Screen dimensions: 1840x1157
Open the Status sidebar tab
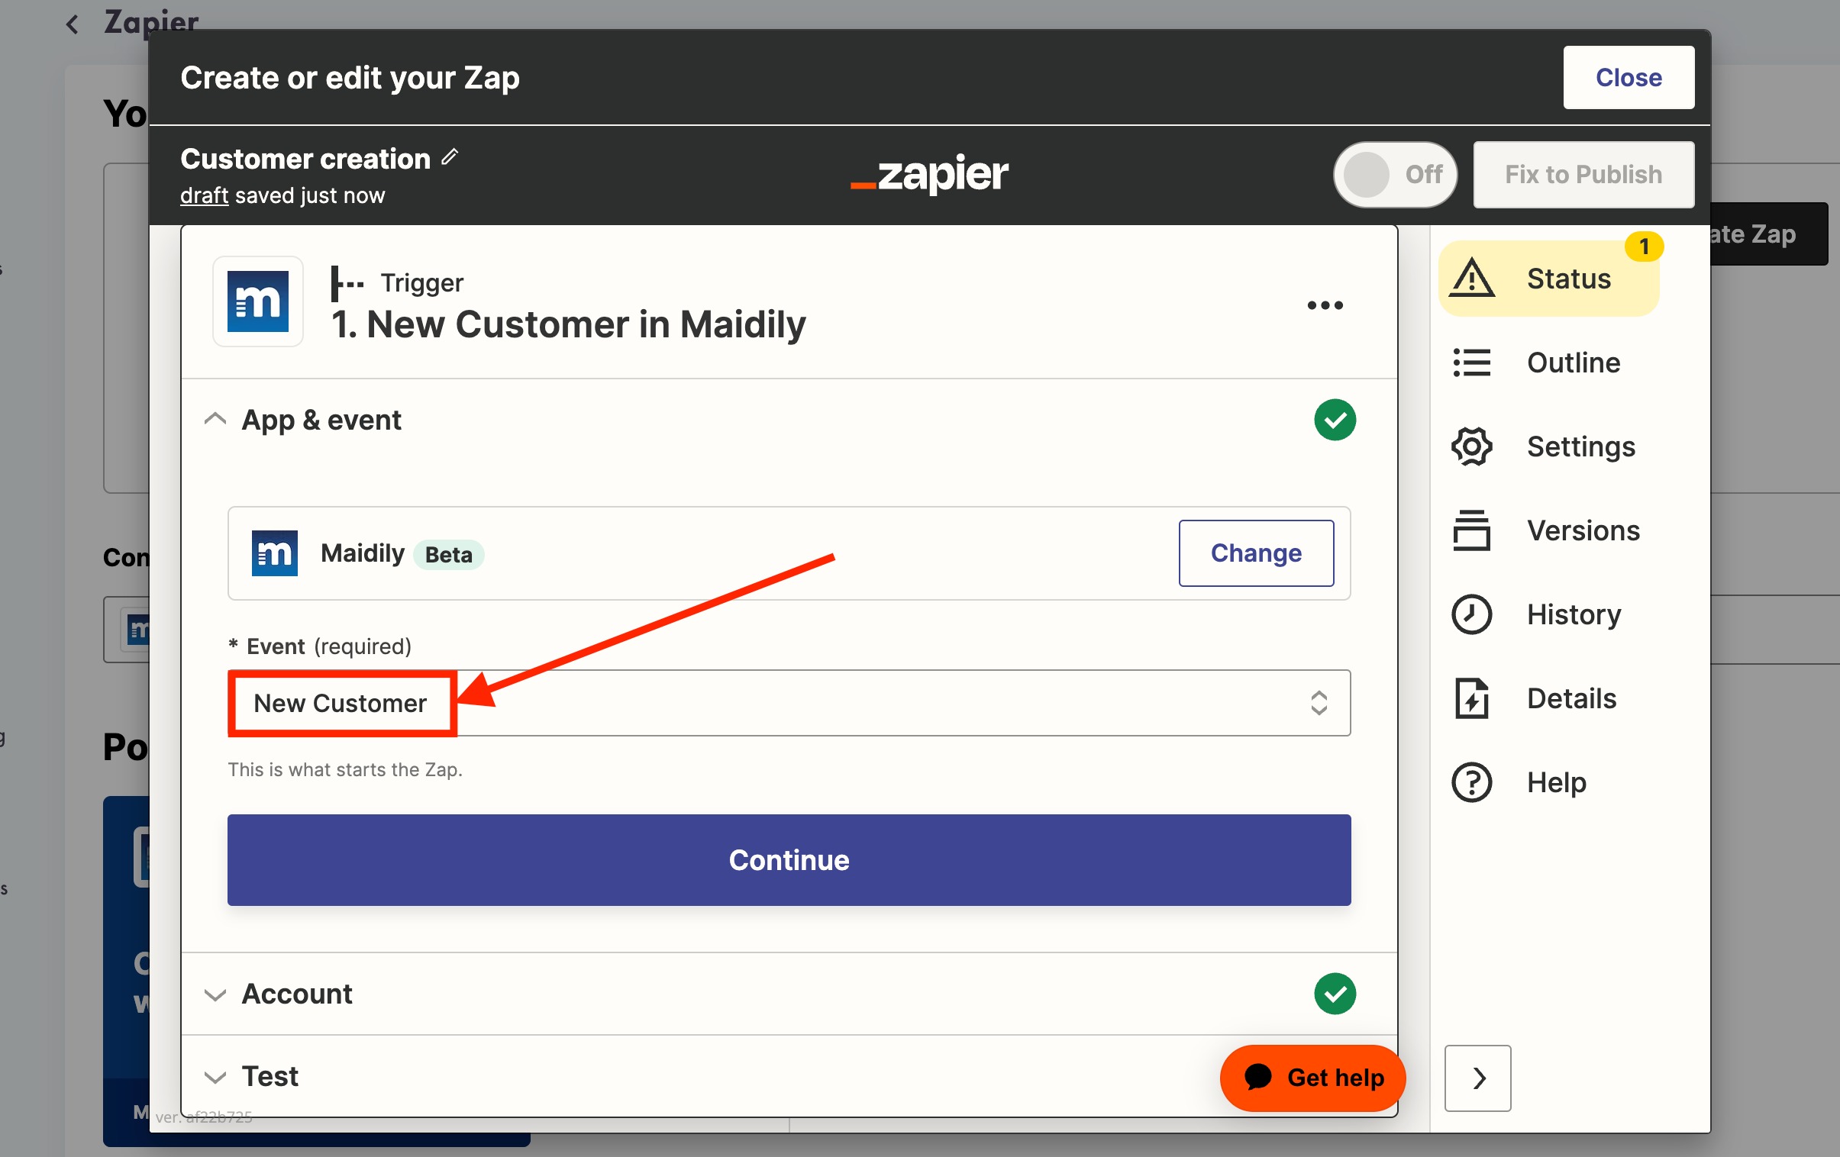point(1549,278)
